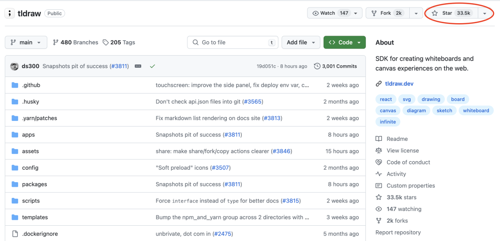Click the Go to file search field

click(233, 42)
